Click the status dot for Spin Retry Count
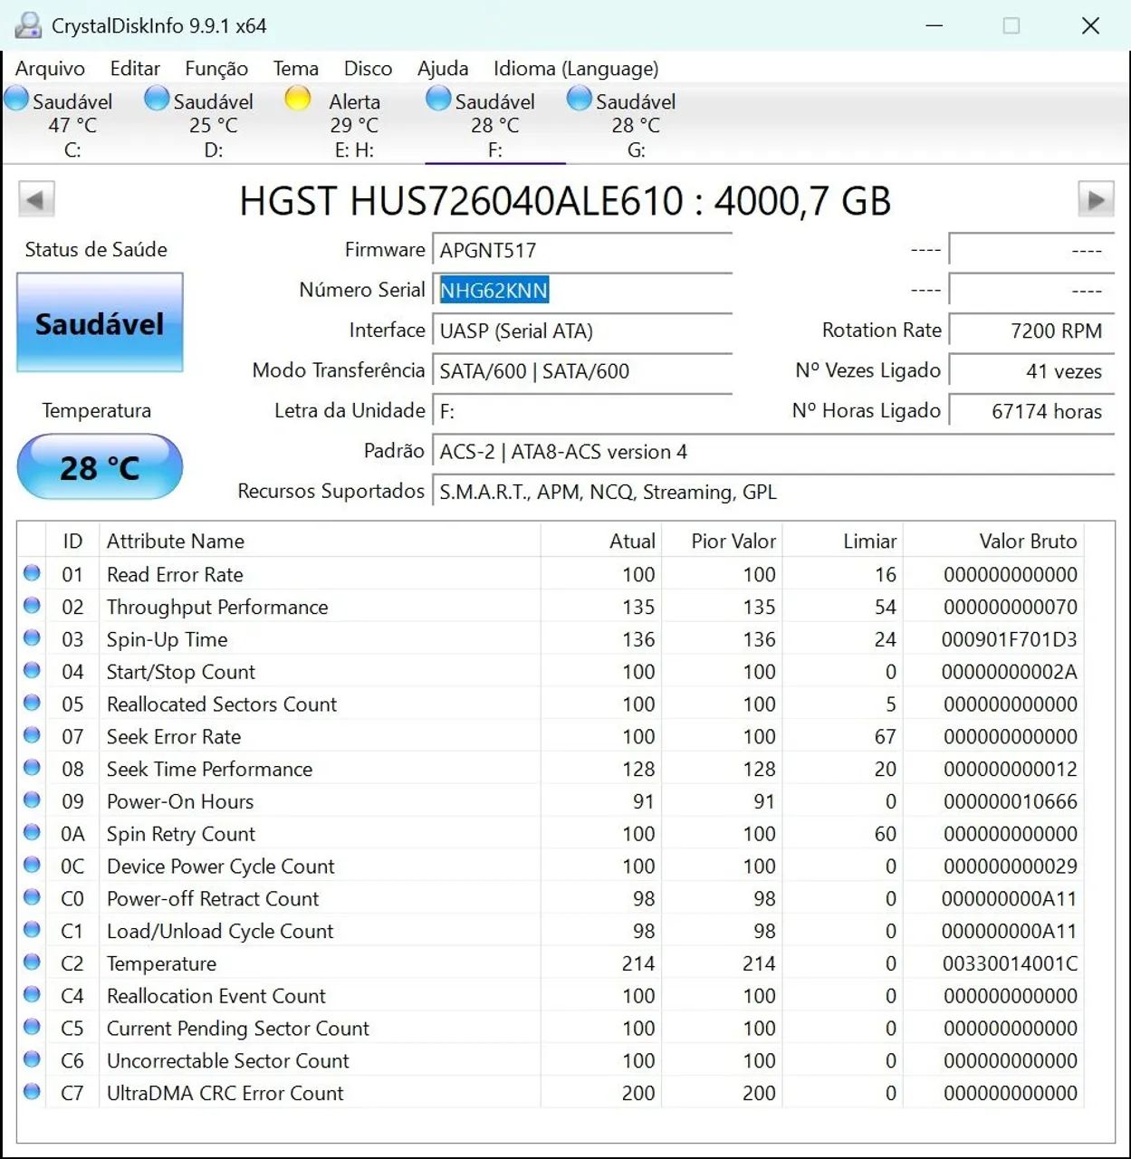Viewport: 1131px width, 1159px height. (32, 833)
